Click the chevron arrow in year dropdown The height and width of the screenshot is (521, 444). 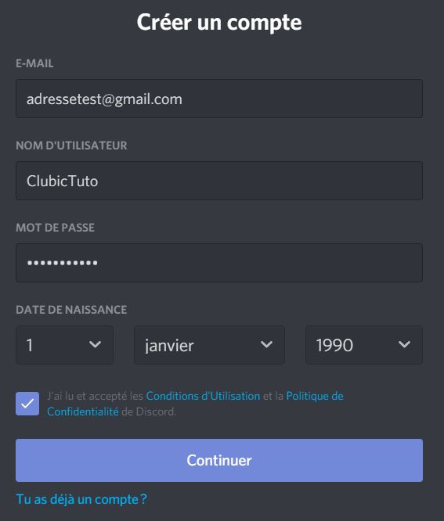tap(404, 344)
